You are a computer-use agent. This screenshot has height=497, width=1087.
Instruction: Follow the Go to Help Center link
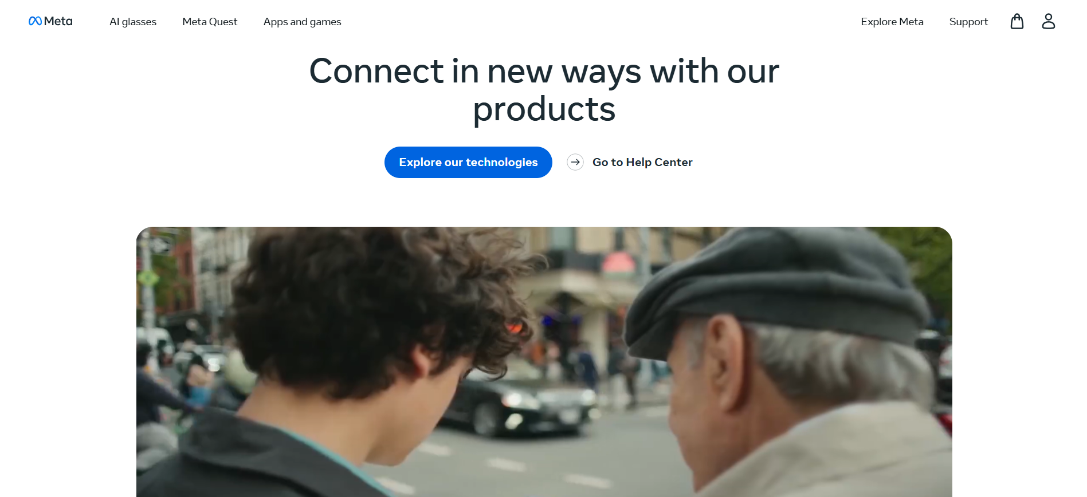coord(642,162)
